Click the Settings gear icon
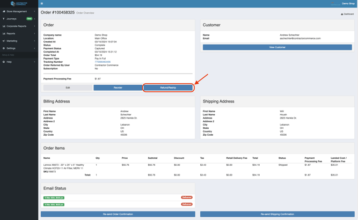 (x=4, y=48)
